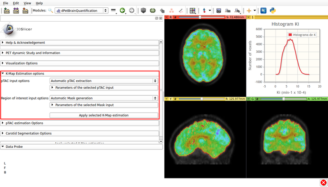Open the Edit menu

pos(16,3)
